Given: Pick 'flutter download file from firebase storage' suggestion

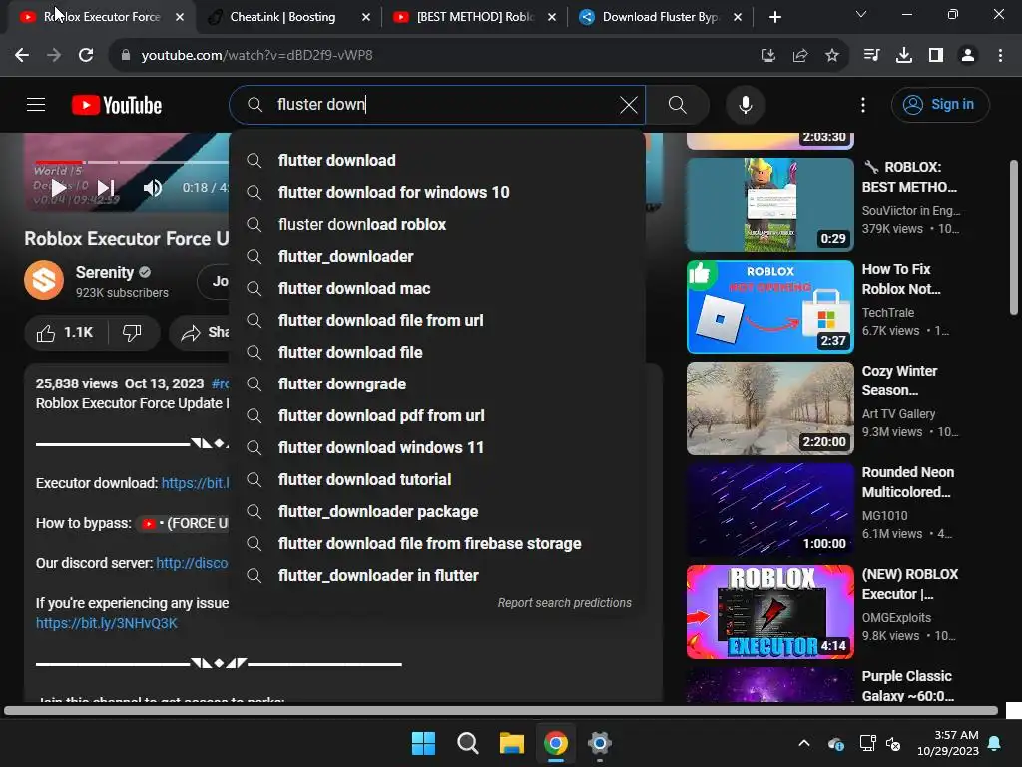Looking at the screenshot, I should [x=437, y=543].
